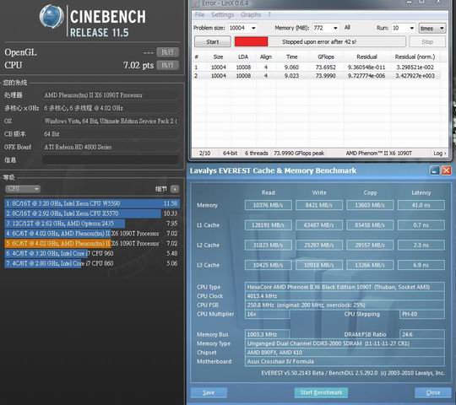Select LinX result row with 73.9990 GFlops

click(x=316, y=76)
